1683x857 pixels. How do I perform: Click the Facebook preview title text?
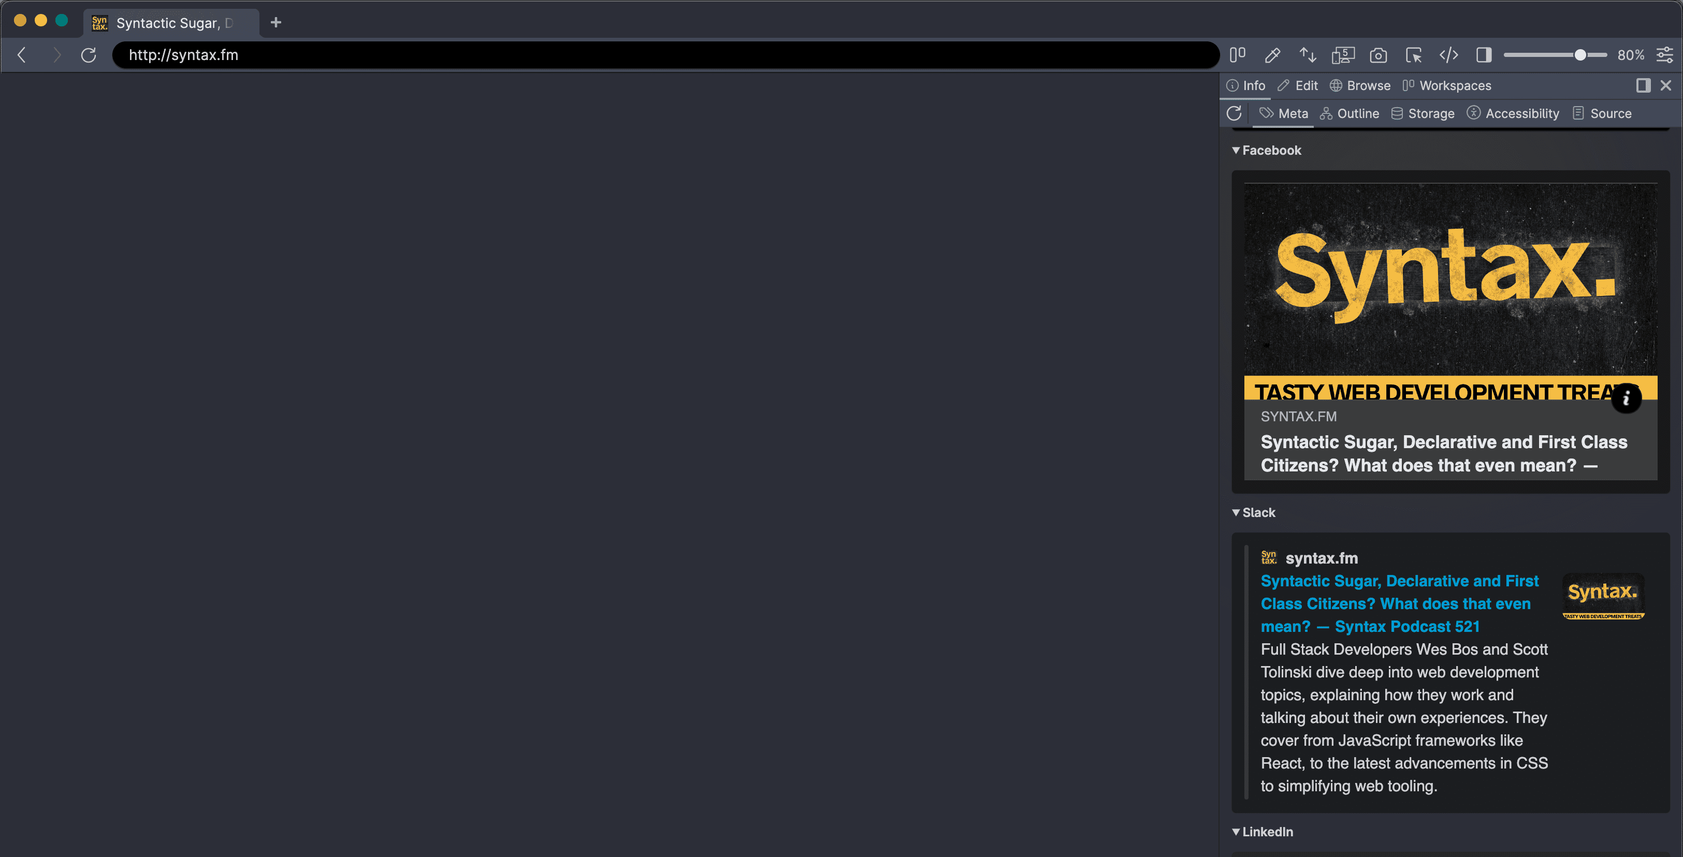(1444, 454)
